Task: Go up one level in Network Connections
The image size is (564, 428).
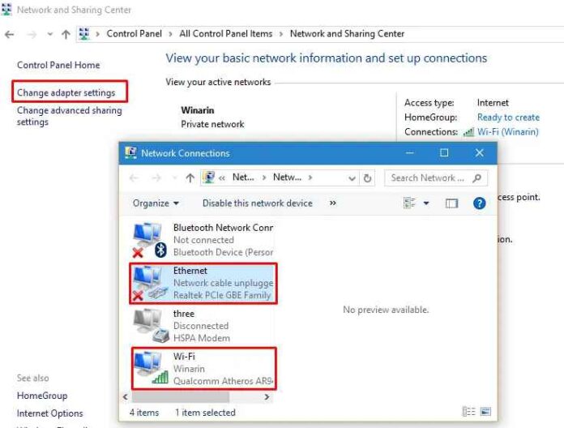Action: point(190,178)
